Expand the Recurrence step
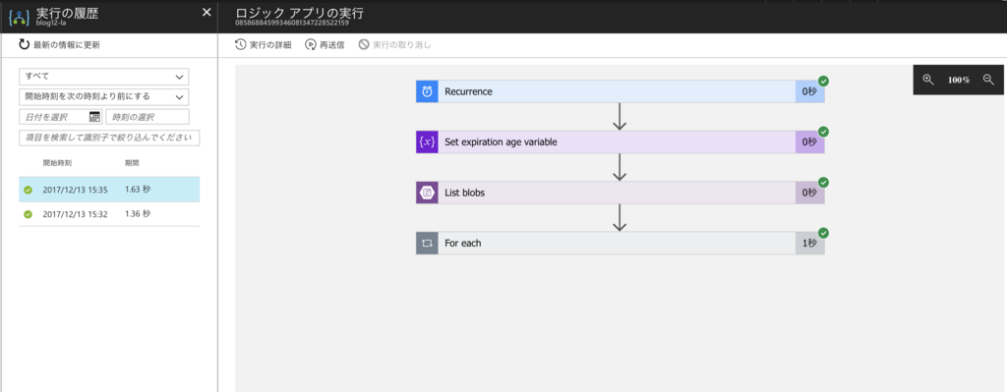The width and height of the screenshot is (1007, 392). click(x=621, y=91)
